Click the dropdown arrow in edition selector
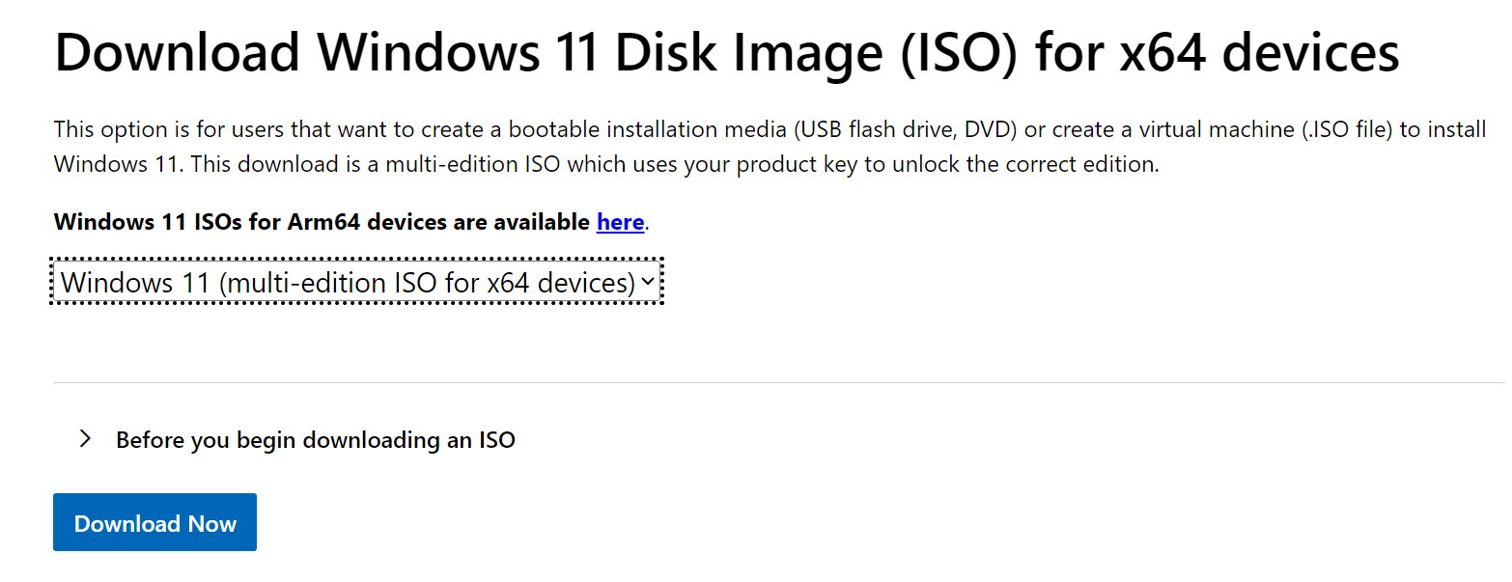 pyautogui.click(x=648, y=282)
